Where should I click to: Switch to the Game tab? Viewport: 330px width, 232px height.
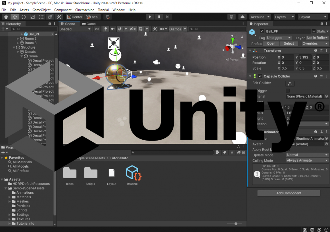pyautogui.click(x=89, y=24)
